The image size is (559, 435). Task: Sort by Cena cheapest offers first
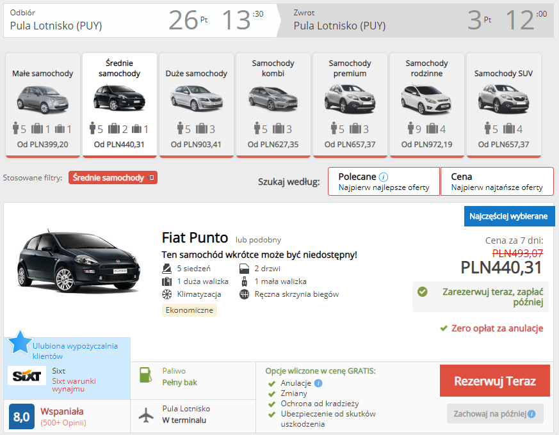click(x=496, y=182)
